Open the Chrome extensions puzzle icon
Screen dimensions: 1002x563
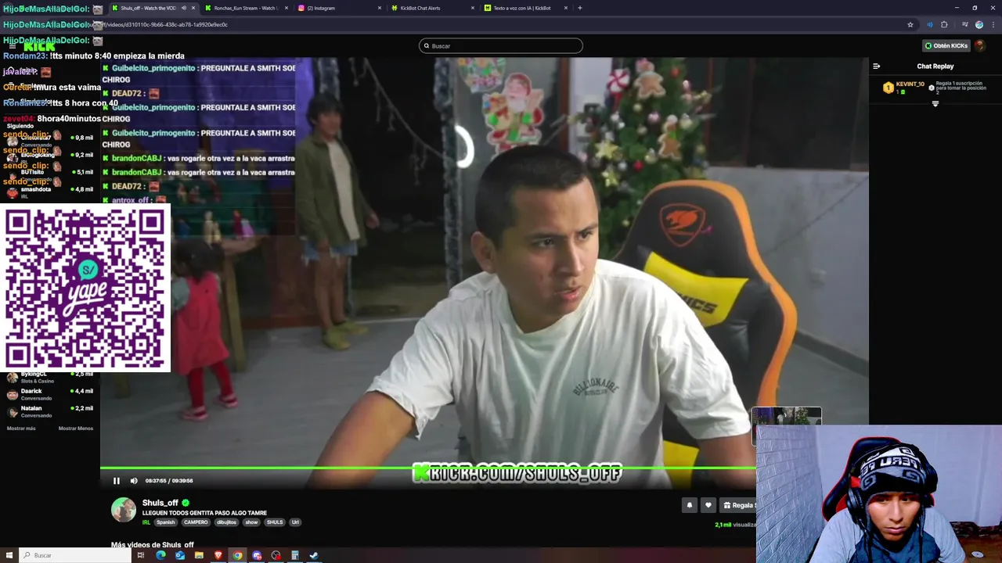(944, 24)
